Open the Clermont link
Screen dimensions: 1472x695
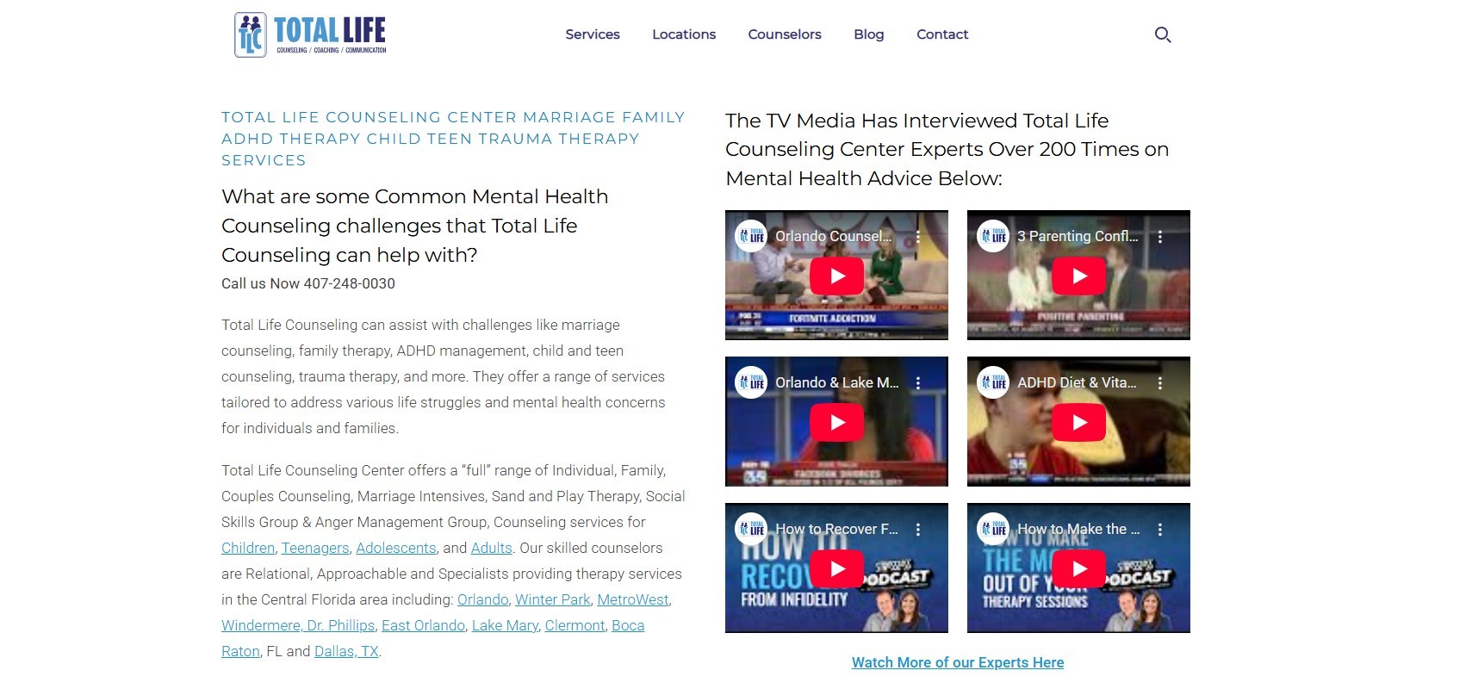(575, 625)
